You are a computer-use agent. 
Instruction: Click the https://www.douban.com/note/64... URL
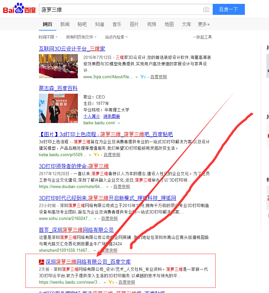[x=71, y=186]
